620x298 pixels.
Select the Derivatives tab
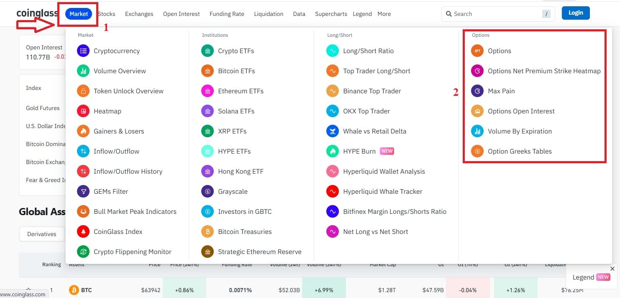pyautogui.click(x=42, y=234)
